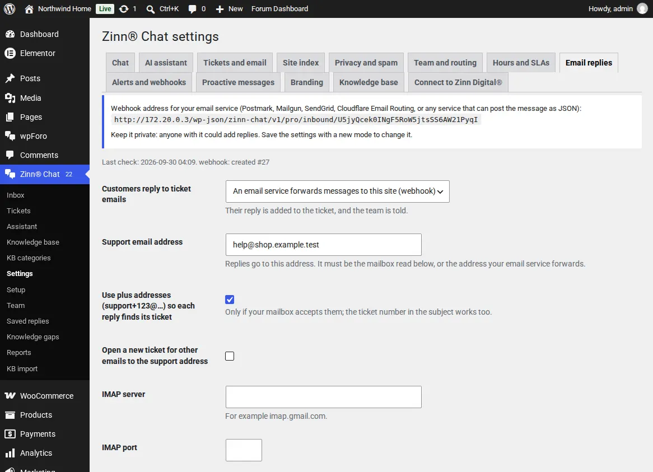The width and height of the screenshot is (653, 472).
Task: Open the AI assistant tab
Action: pos(166,63)
